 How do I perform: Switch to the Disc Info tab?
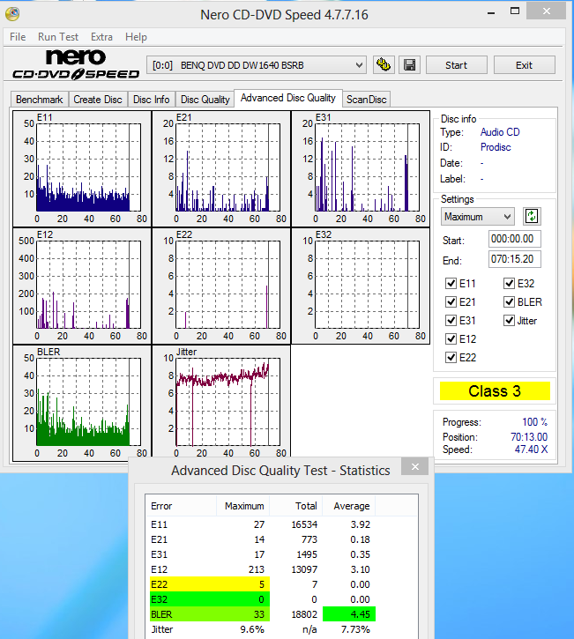pyautogui.click(x=152, y=100)
